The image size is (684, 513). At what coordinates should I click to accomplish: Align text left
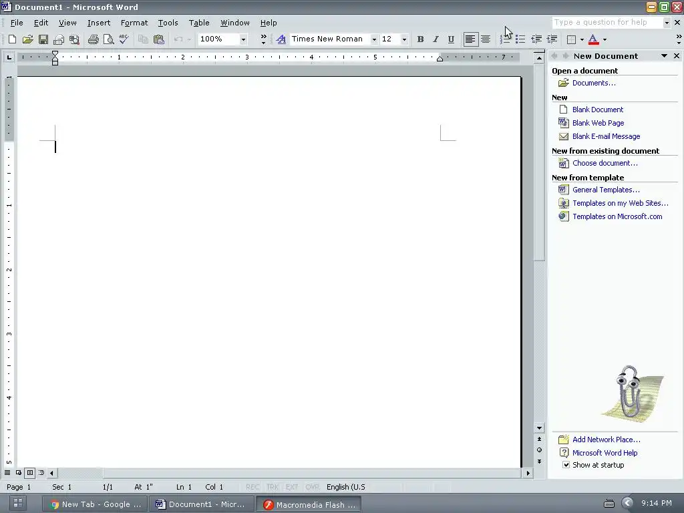[470, 39]
